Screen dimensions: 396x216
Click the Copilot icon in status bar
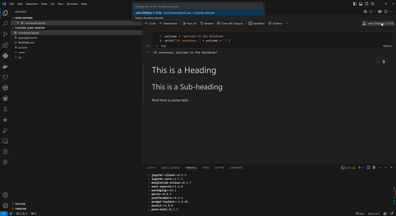click(x=385, y=214)
